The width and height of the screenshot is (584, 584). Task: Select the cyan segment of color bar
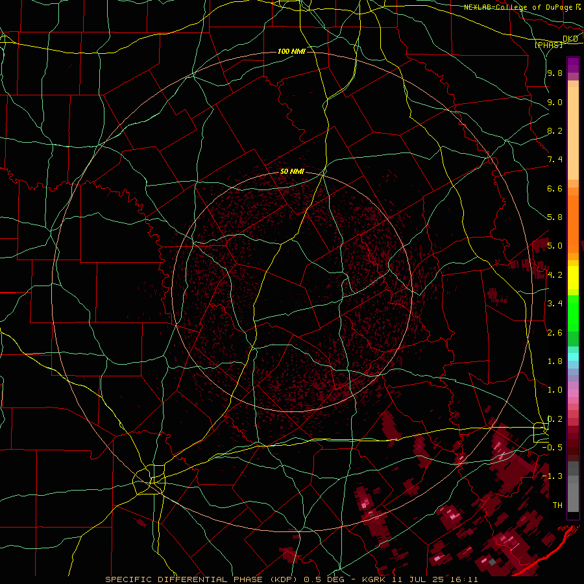pyautogui.click(x=573, y=356)
